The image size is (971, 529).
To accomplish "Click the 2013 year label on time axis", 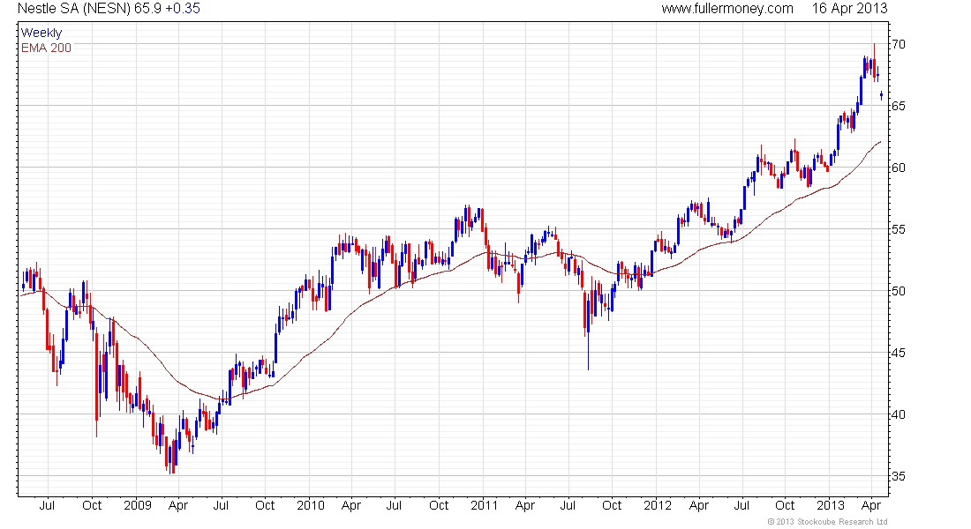I will 830,505.
